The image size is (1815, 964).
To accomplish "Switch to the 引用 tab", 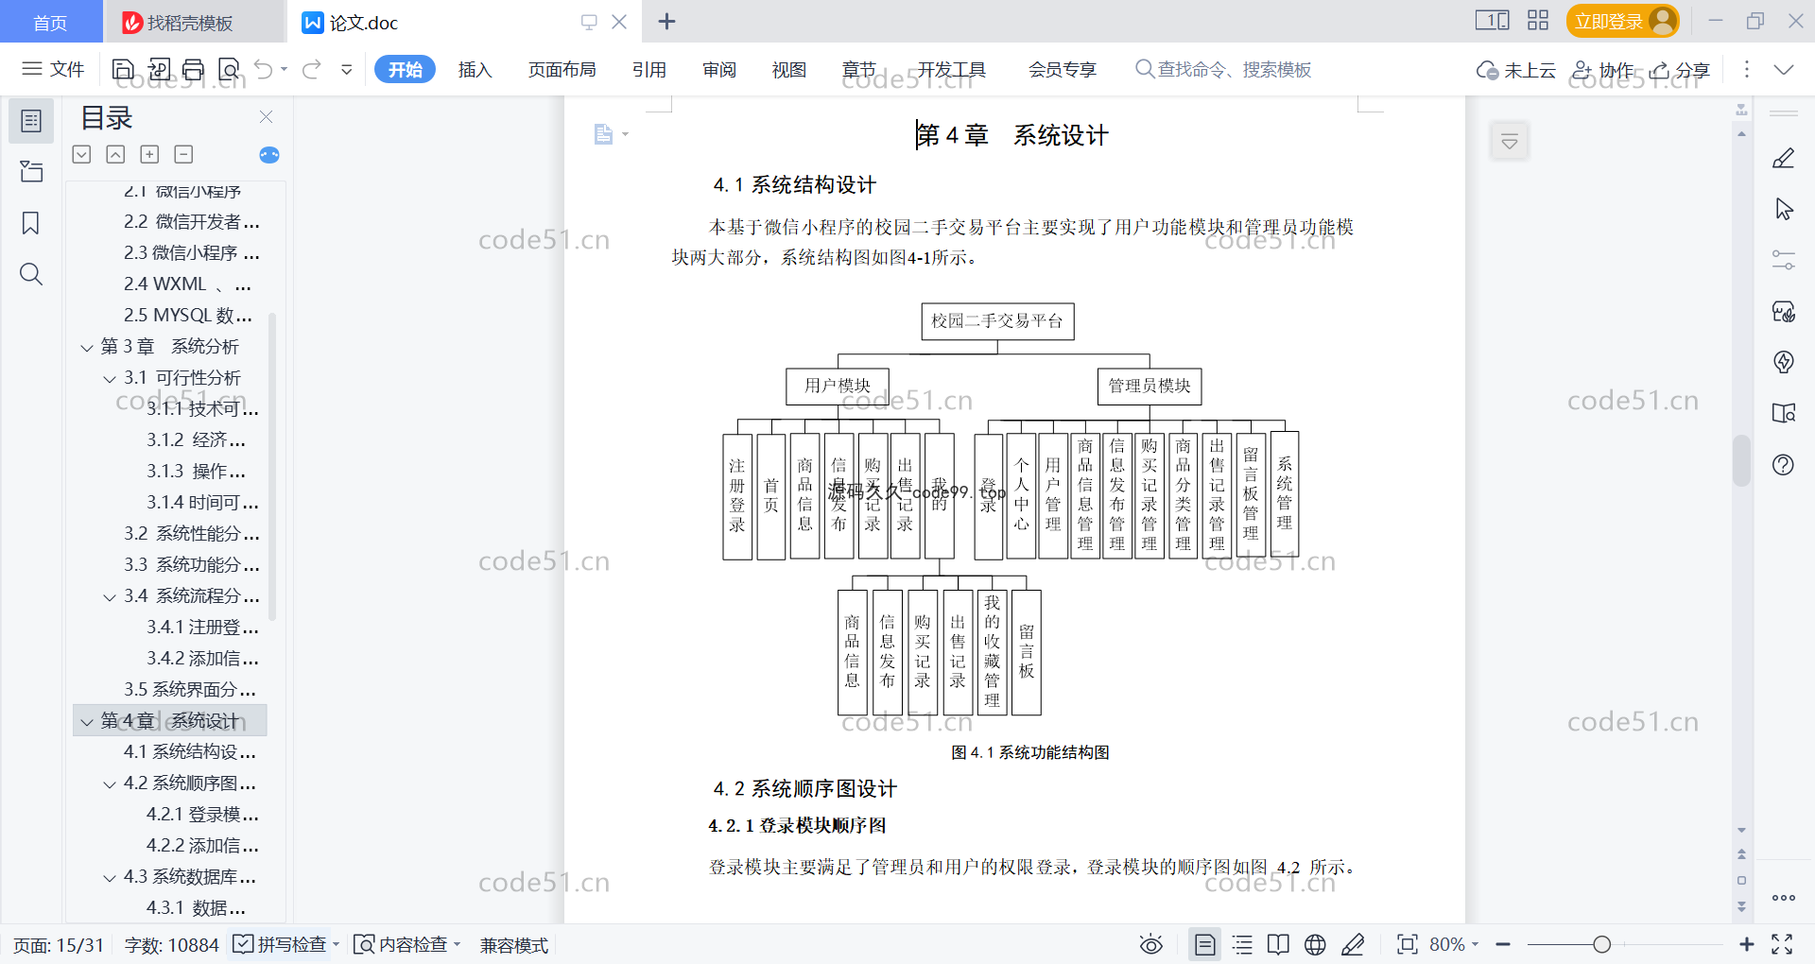I will [649, 69].
